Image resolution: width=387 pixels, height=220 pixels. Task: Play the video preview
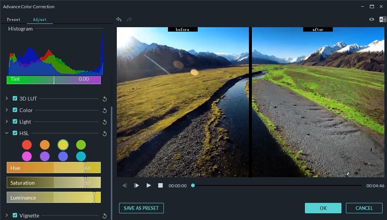click(x=149, y=185)
